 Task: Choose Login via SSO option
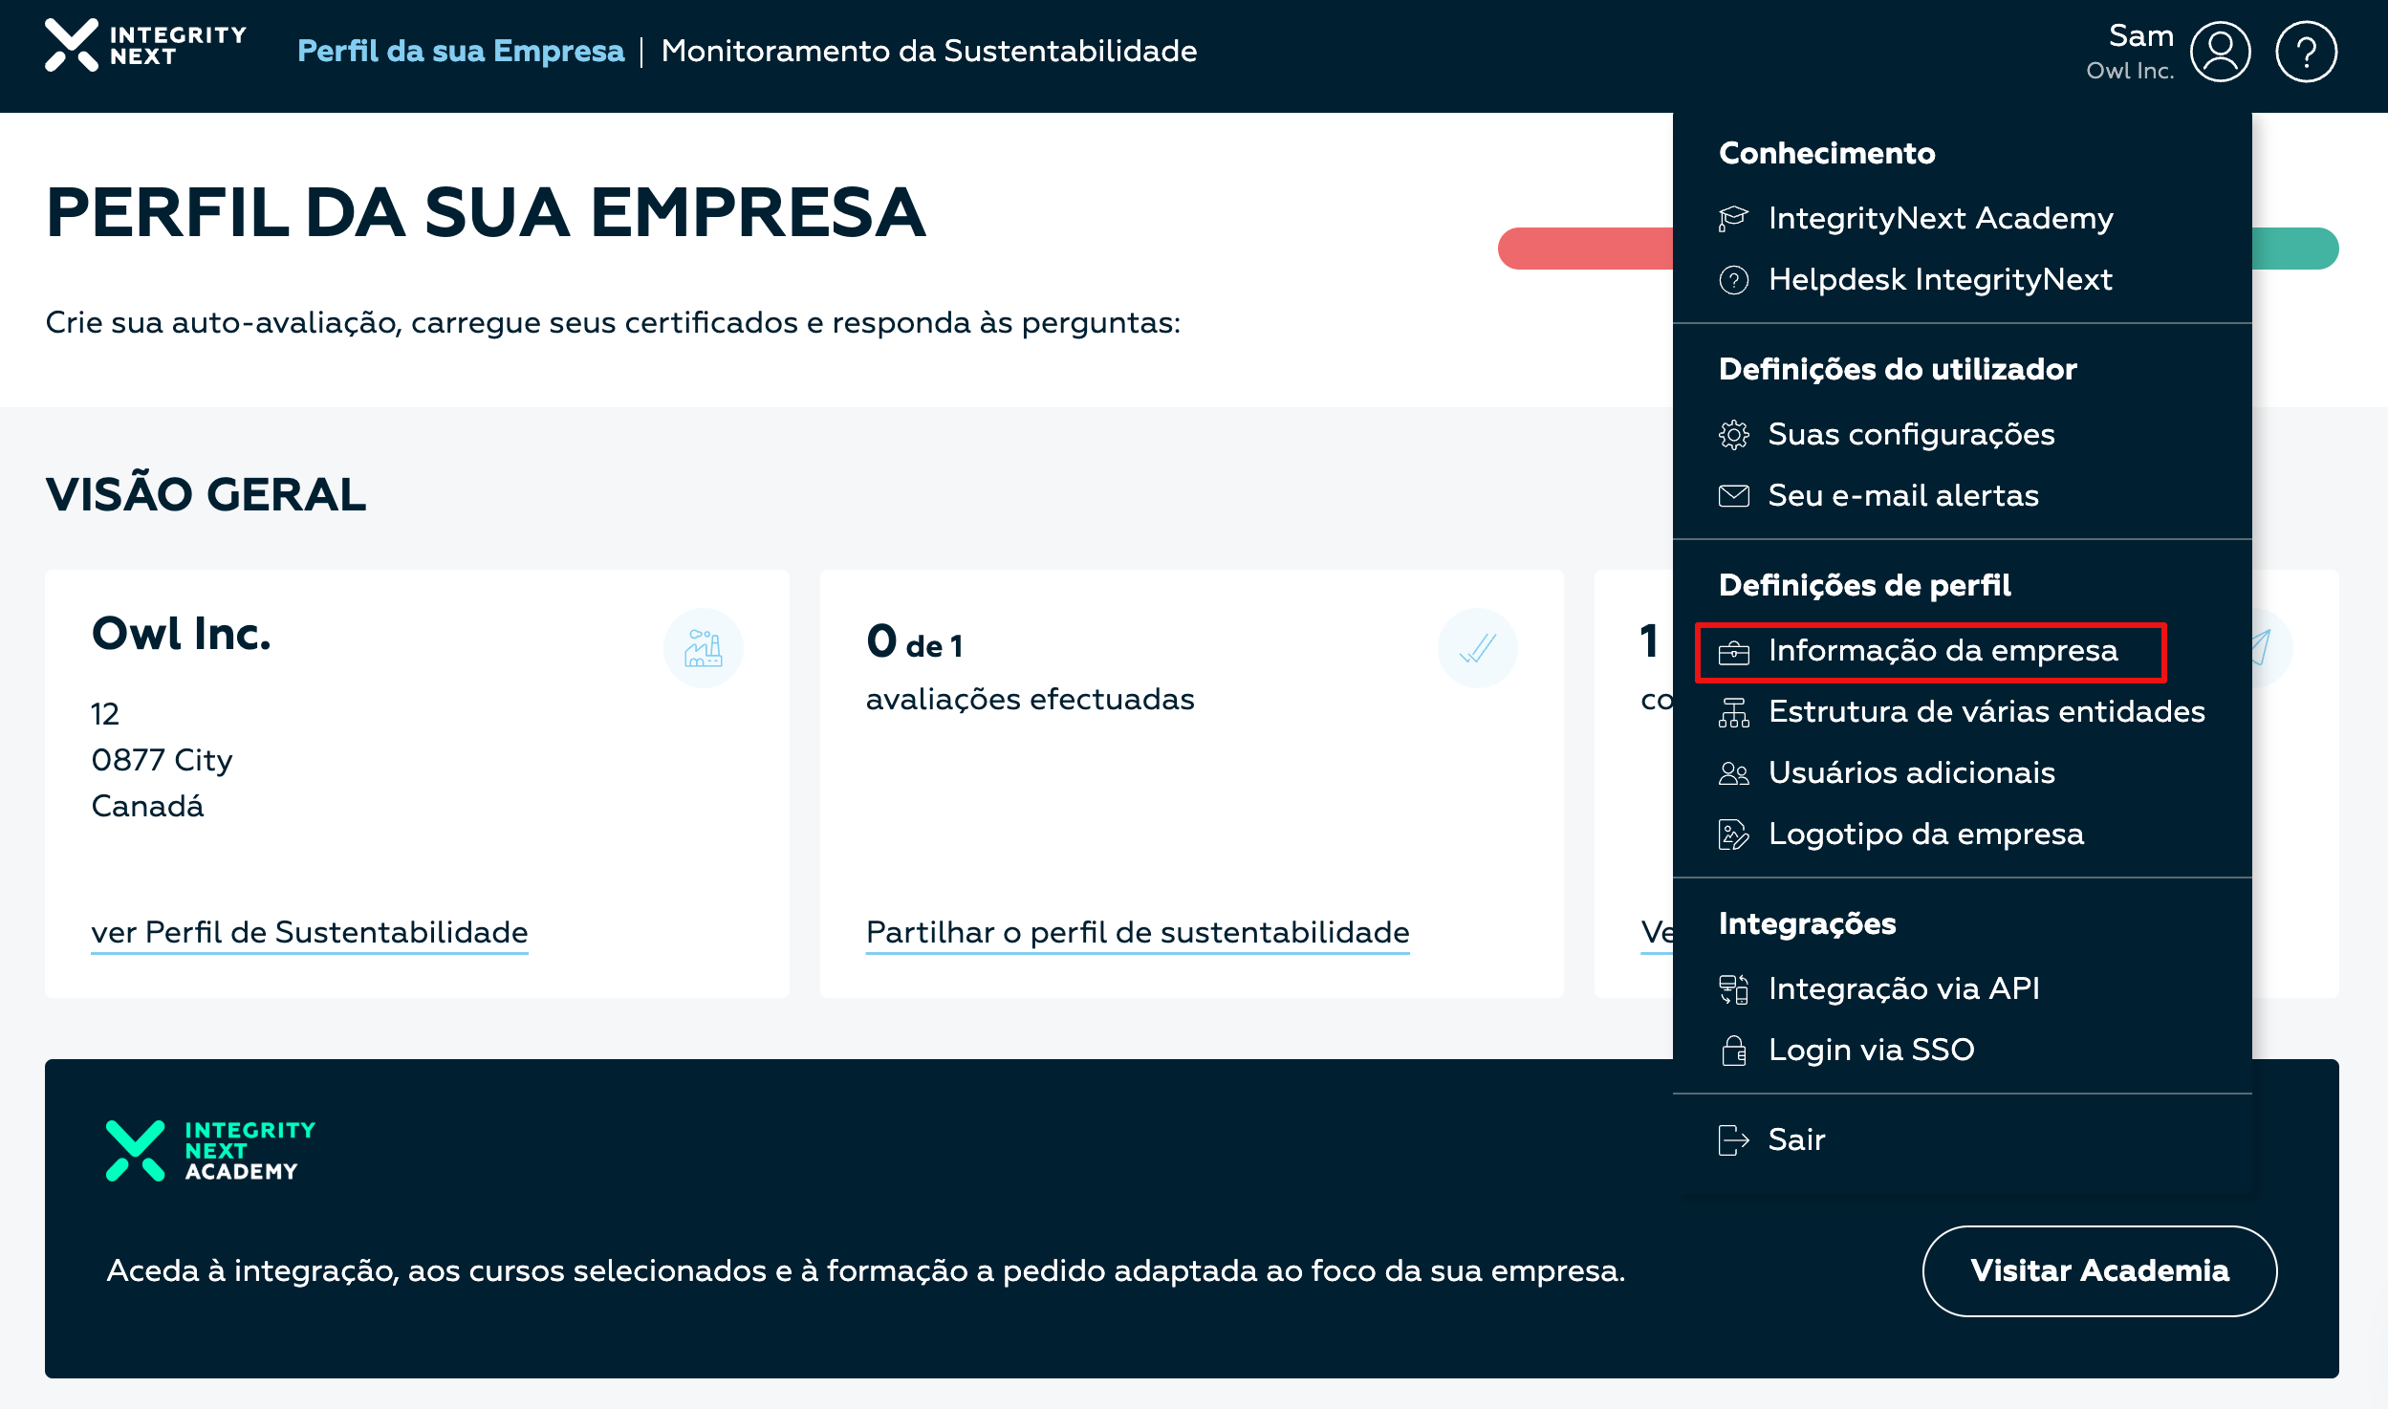(1871, 1051)
